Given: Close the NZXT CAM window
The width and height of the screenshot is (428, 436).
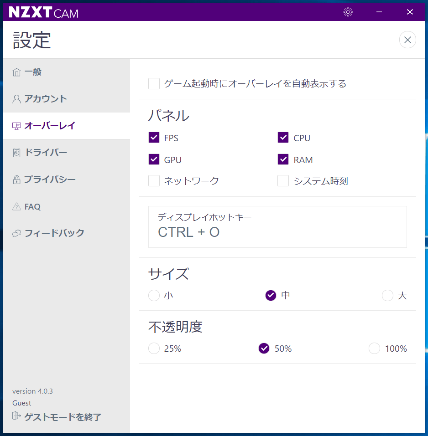Looking at the screenshot, I should [410, 12].
